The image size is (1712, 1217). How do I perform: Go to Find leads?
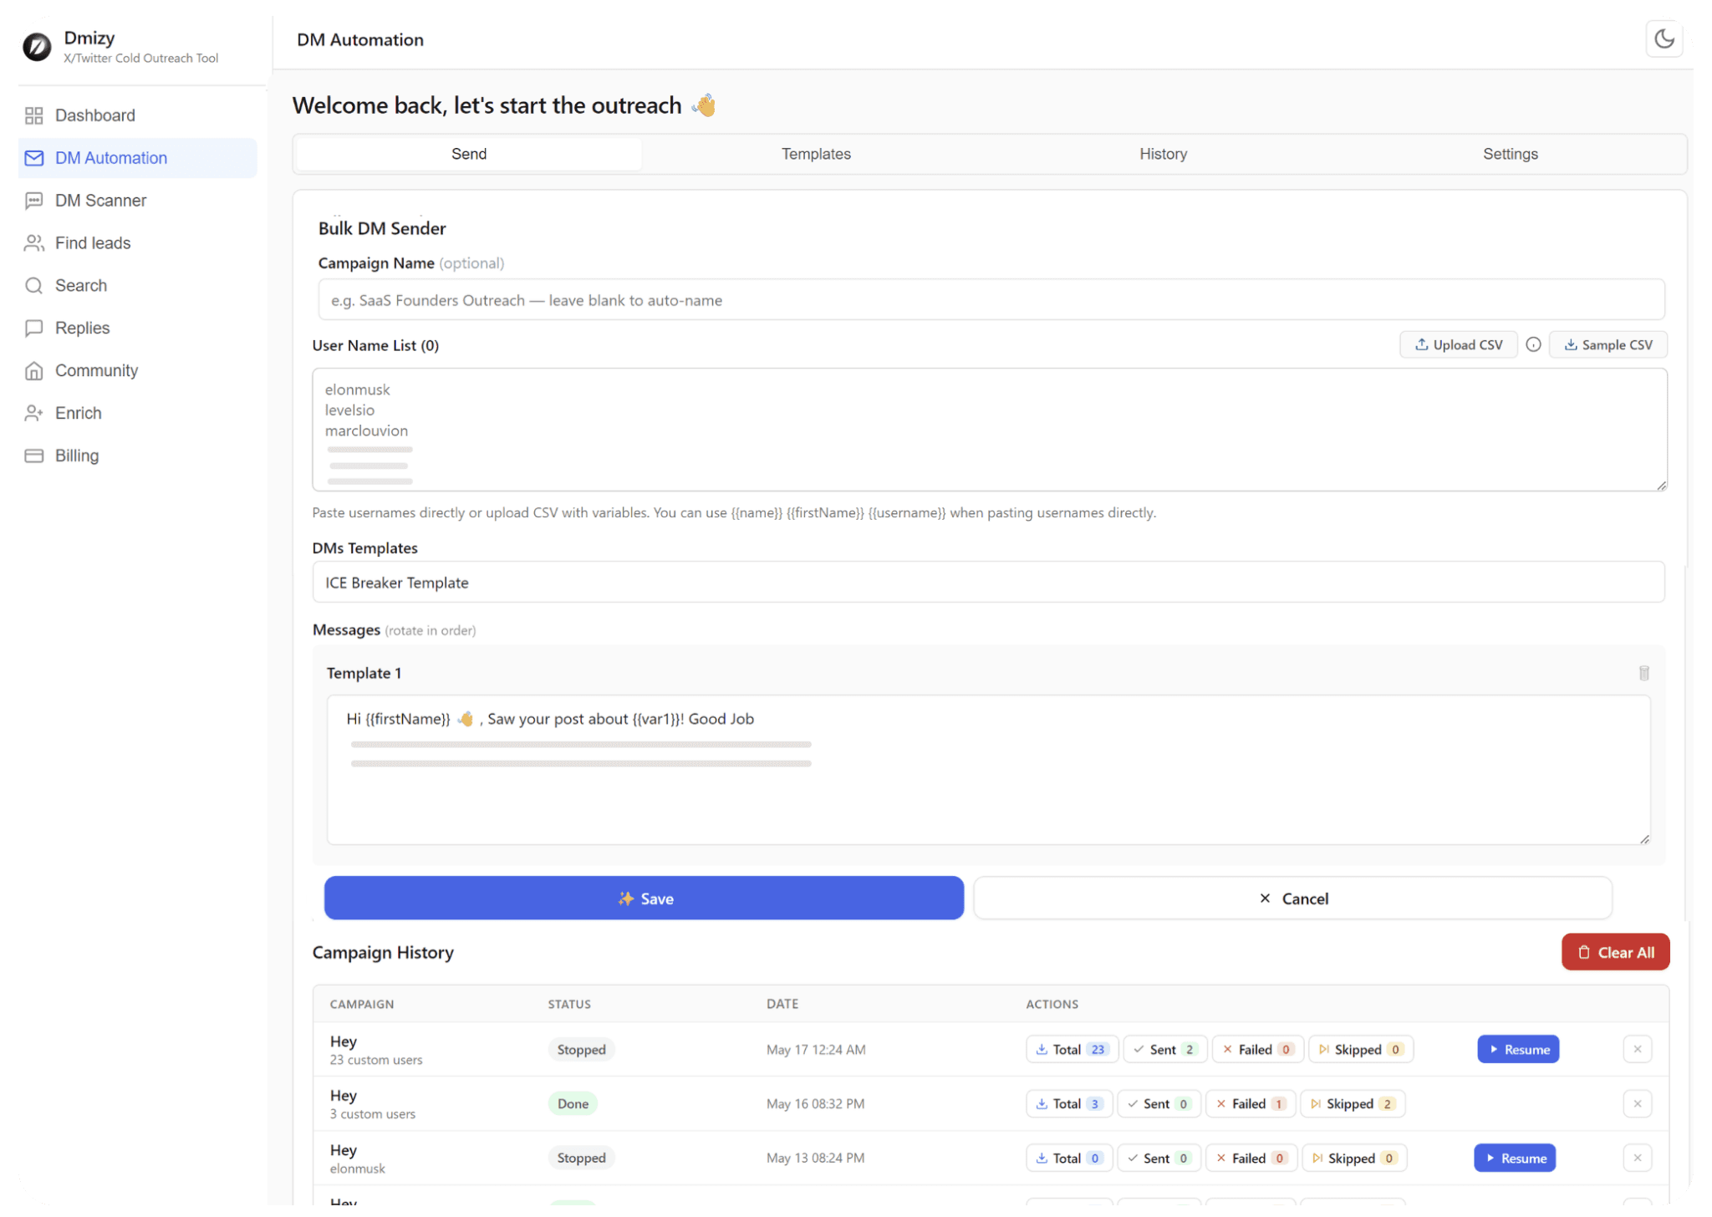pyautogui.click(x=138, y=243)
